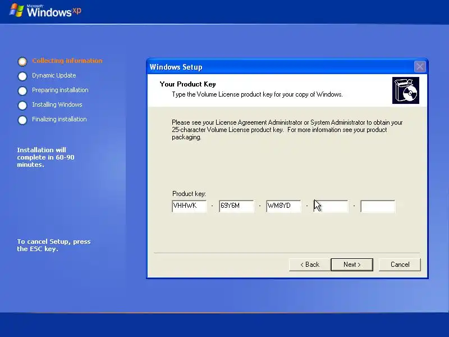Click the 'Your Product Key' heading
Viewport: 449px width, 337px height.
tap(187, 84)
